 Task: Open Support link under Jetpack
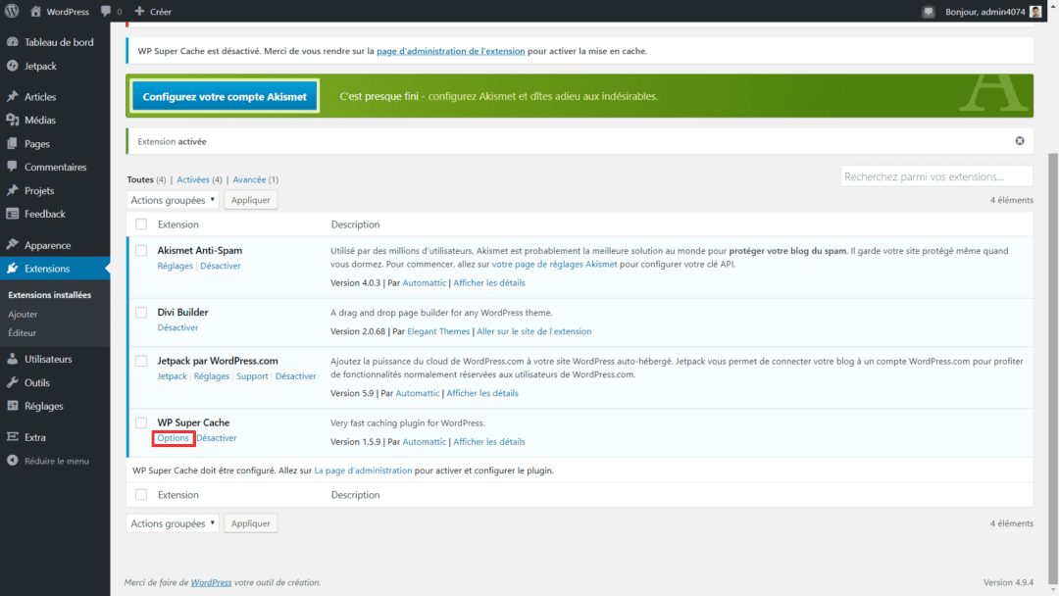tap(252, 376)
